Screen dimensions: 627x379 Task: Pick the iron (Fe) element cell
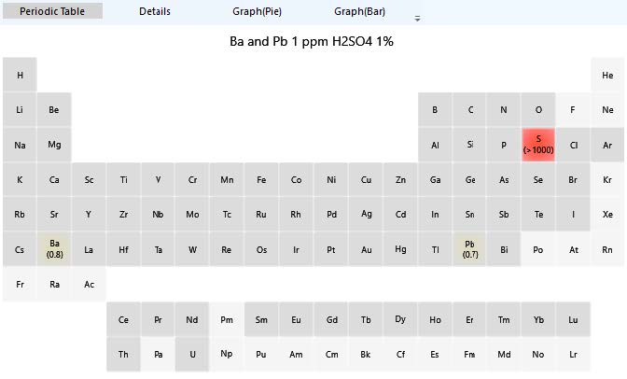click(261, 179)
